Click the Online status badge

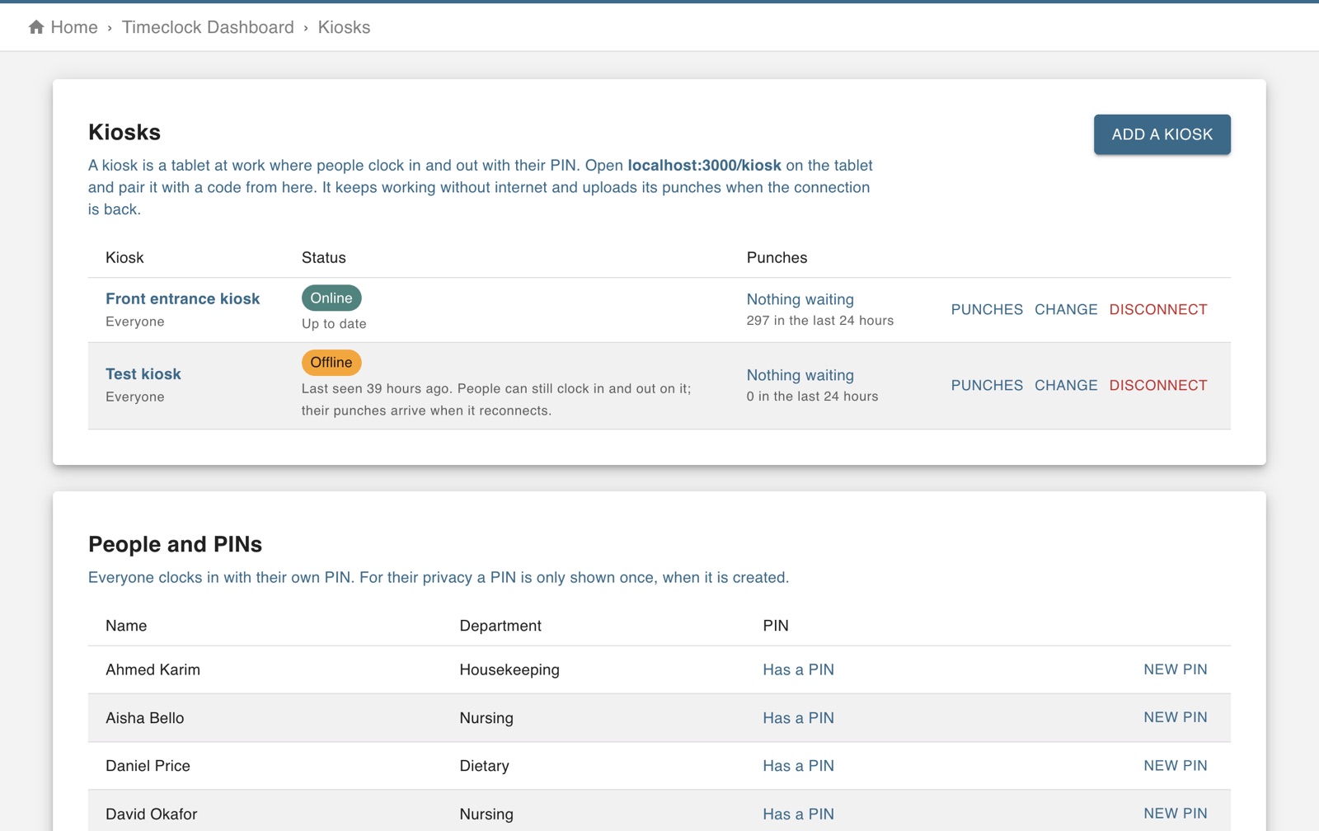(331, 298)
